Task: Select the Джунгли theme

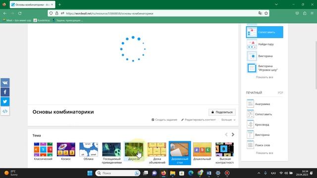Action: click(x=134, y=151)
